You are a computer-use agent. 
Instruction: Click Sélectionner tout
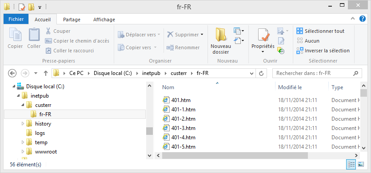pos(321,31)
